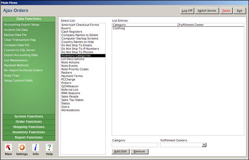Expand the Data Functions section header
Viewport: 249px width, 160px height.
(x=29, y=19)
